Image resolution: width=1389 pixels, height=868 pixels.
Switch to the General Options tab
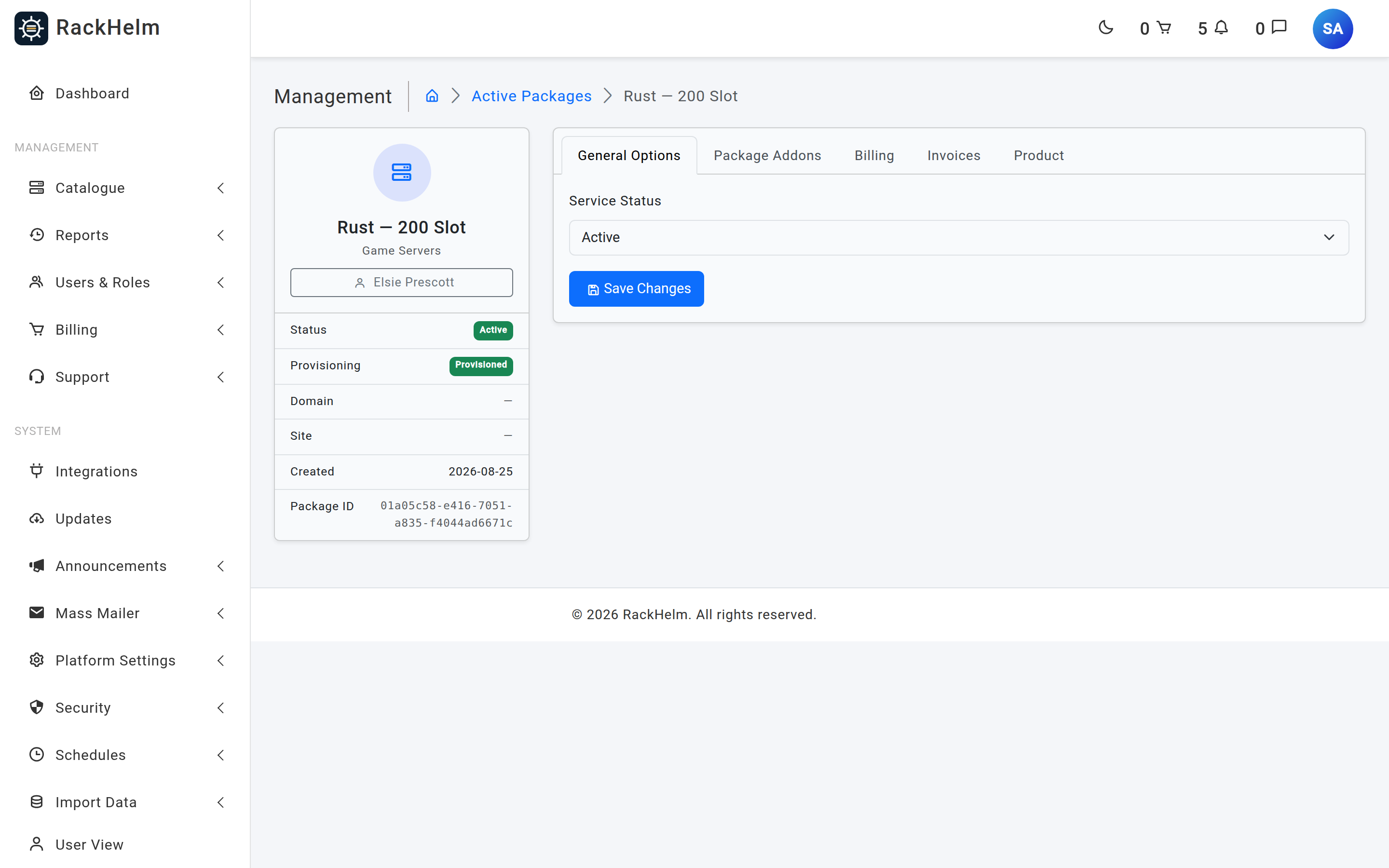click(x=629, y=156)
